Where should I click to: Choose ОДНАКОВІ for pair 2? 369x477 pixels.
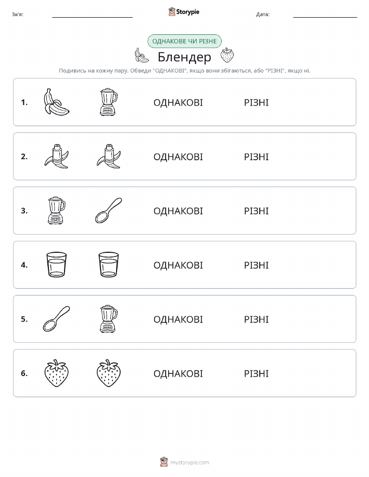(178, 157)
